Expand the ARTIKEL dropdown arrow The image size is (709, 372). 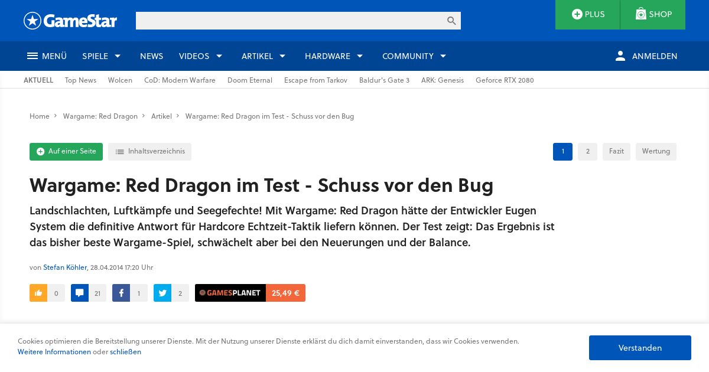tap(282, 56)
